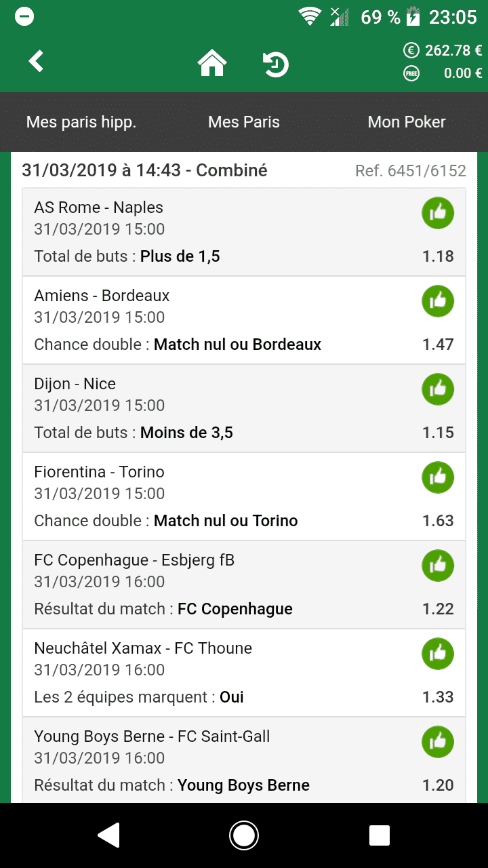
Task: Open the Mon Poker tab
Action: click(x=407, y=122)
